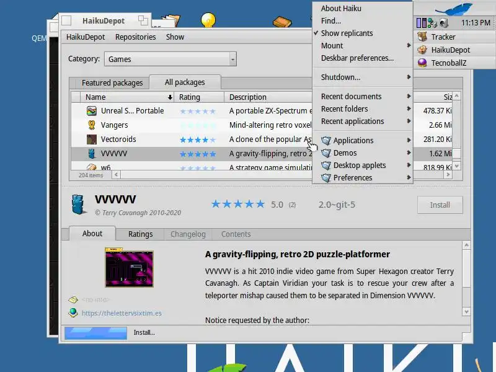The height and width of the screenshot is (372, 496).
Task: Click the Tracker icon in Deskbar
Action: pos(422,37)
